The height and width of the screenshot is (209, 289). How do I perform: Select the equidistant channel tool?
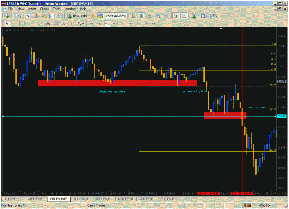(x=48, y=24)
